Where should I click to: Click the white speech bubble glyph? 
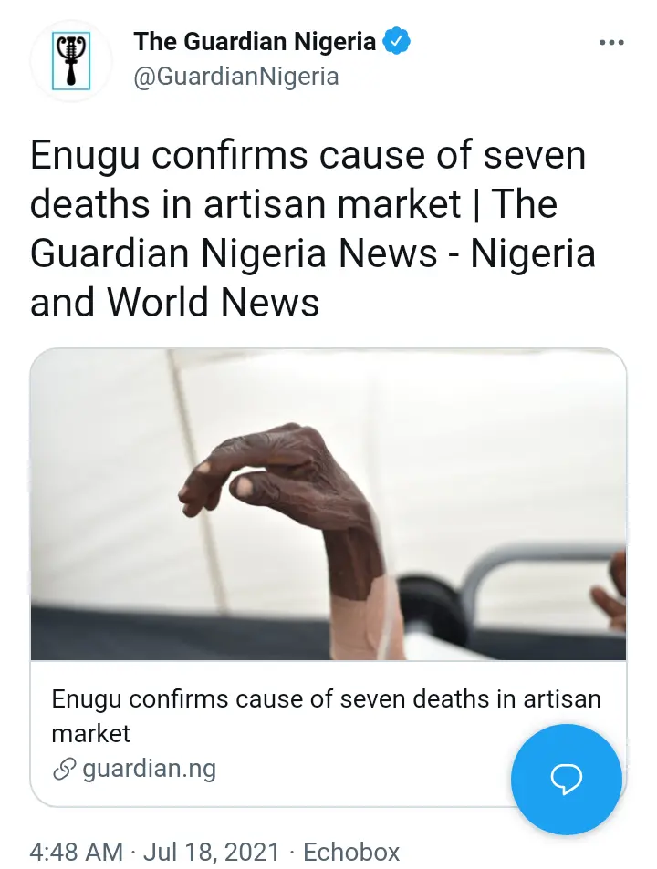(x=566, y=780)
